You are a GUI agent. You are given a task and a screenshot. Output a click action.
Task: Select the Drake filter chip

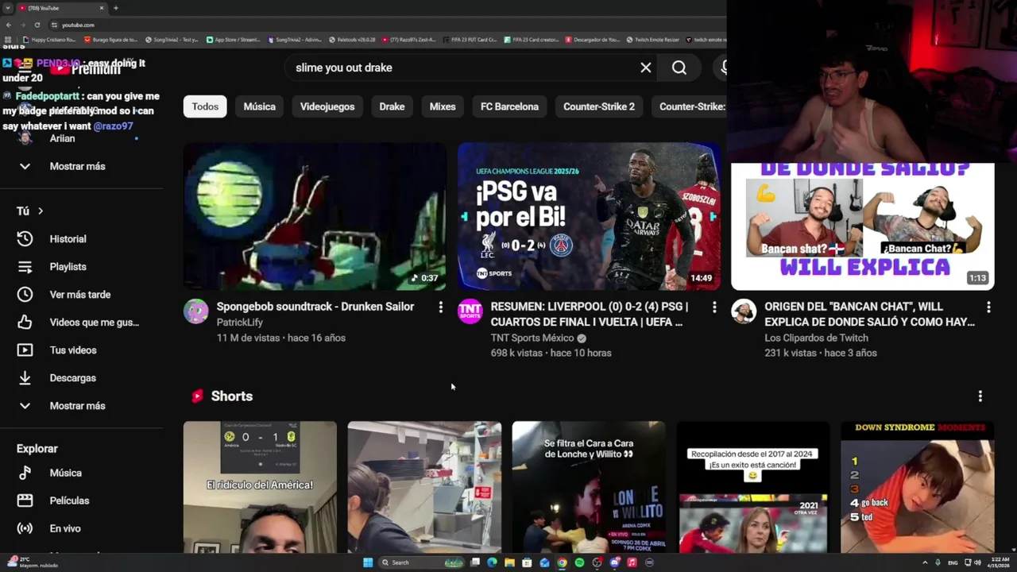click(392, 106)
